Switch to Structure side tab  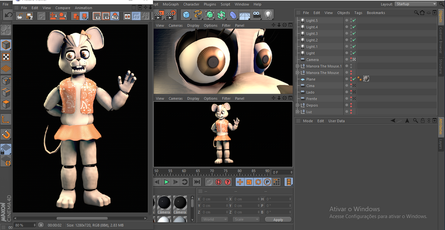click(x=441, y=66)
